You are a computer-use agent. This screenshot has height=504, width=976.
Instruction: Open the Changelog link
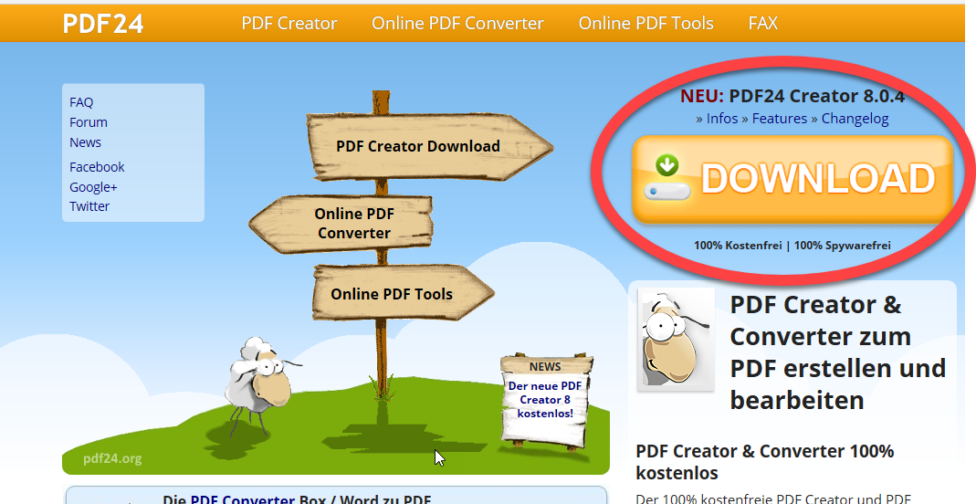[x=855, y=118]
